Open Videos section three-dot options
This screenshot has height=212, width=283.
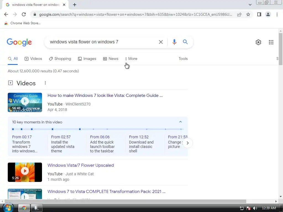(45, 83)
